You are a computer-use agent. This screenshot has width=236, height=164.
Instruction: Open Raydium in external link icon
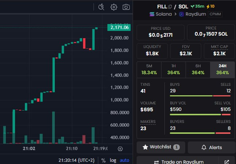[x=227, y=162]
